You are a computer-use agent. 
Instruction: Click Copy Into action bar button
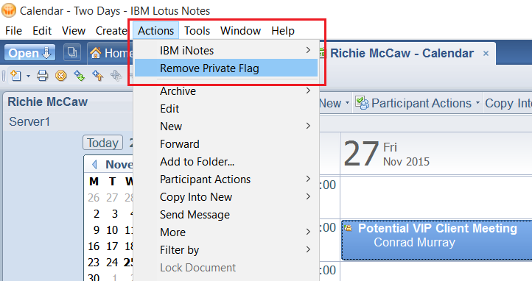[508, 103]
